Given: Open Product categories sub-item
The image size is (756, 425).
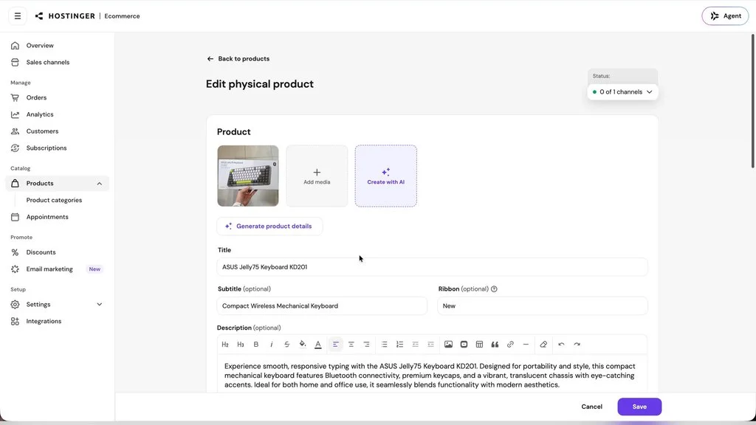Looking at the screenshot, I should point(54,200).
